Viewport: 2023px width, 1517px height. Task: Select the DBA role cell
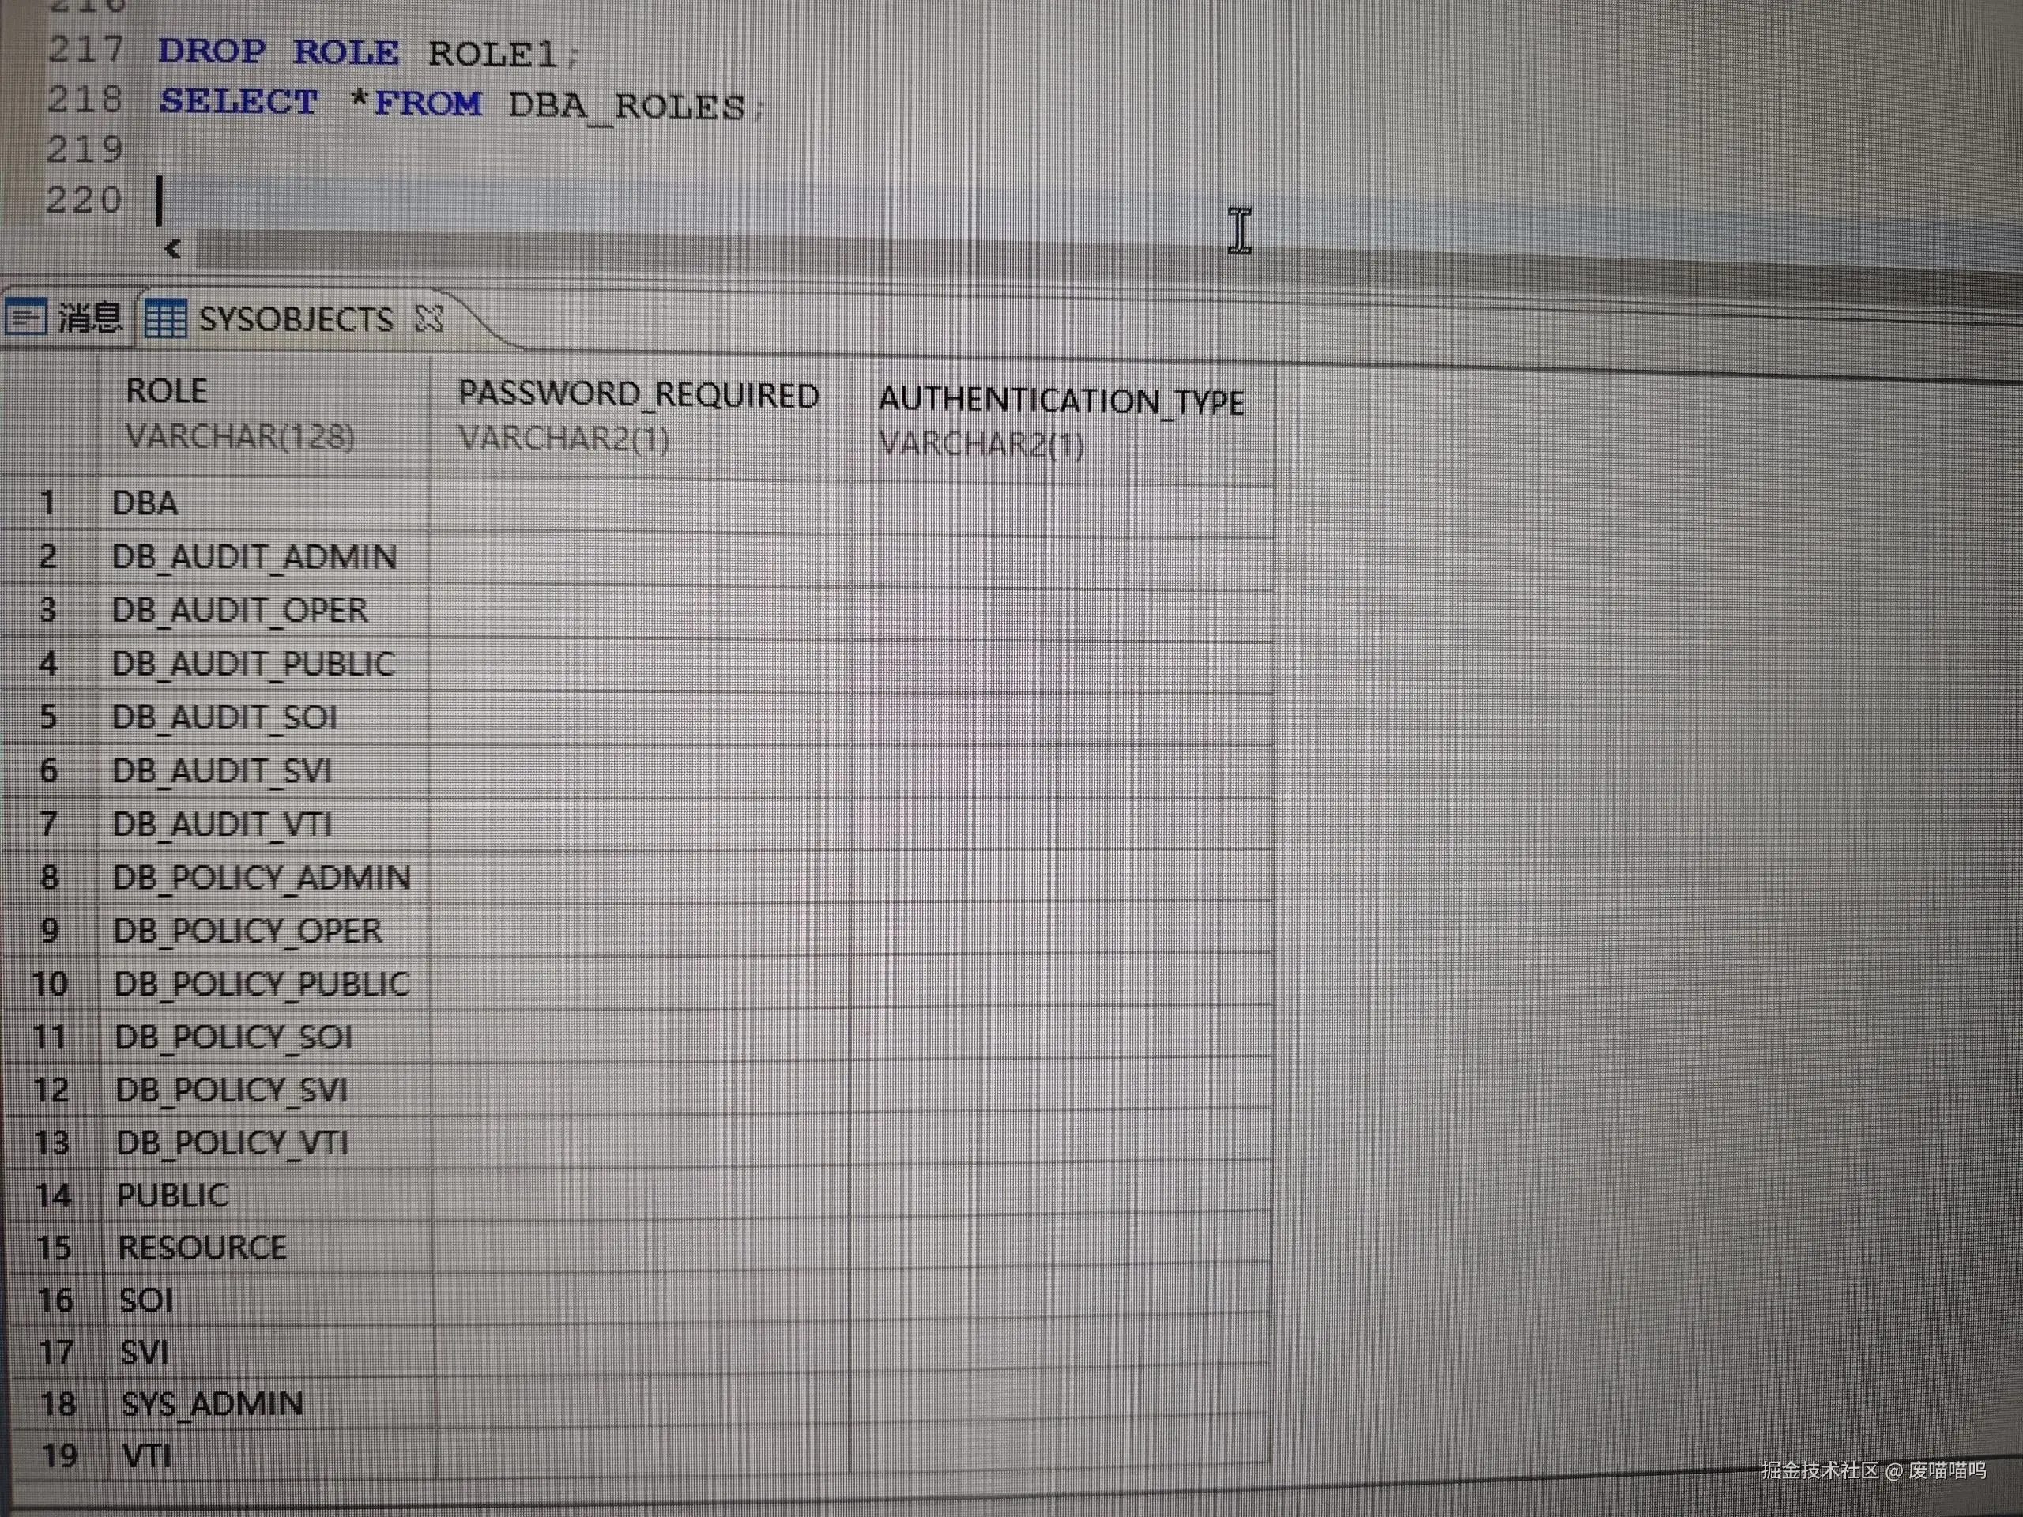pos(145,504)
